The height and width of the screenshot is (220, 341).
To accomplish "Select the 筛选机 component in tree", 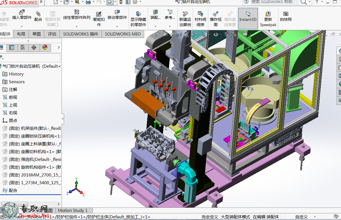I will [32, 160].
